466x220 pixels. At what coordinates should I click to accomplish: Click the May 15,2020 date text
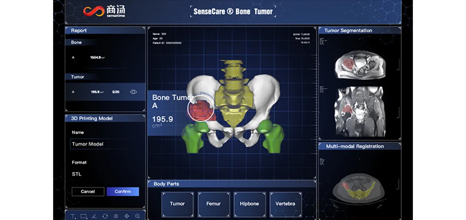click(x=303, y=38)
